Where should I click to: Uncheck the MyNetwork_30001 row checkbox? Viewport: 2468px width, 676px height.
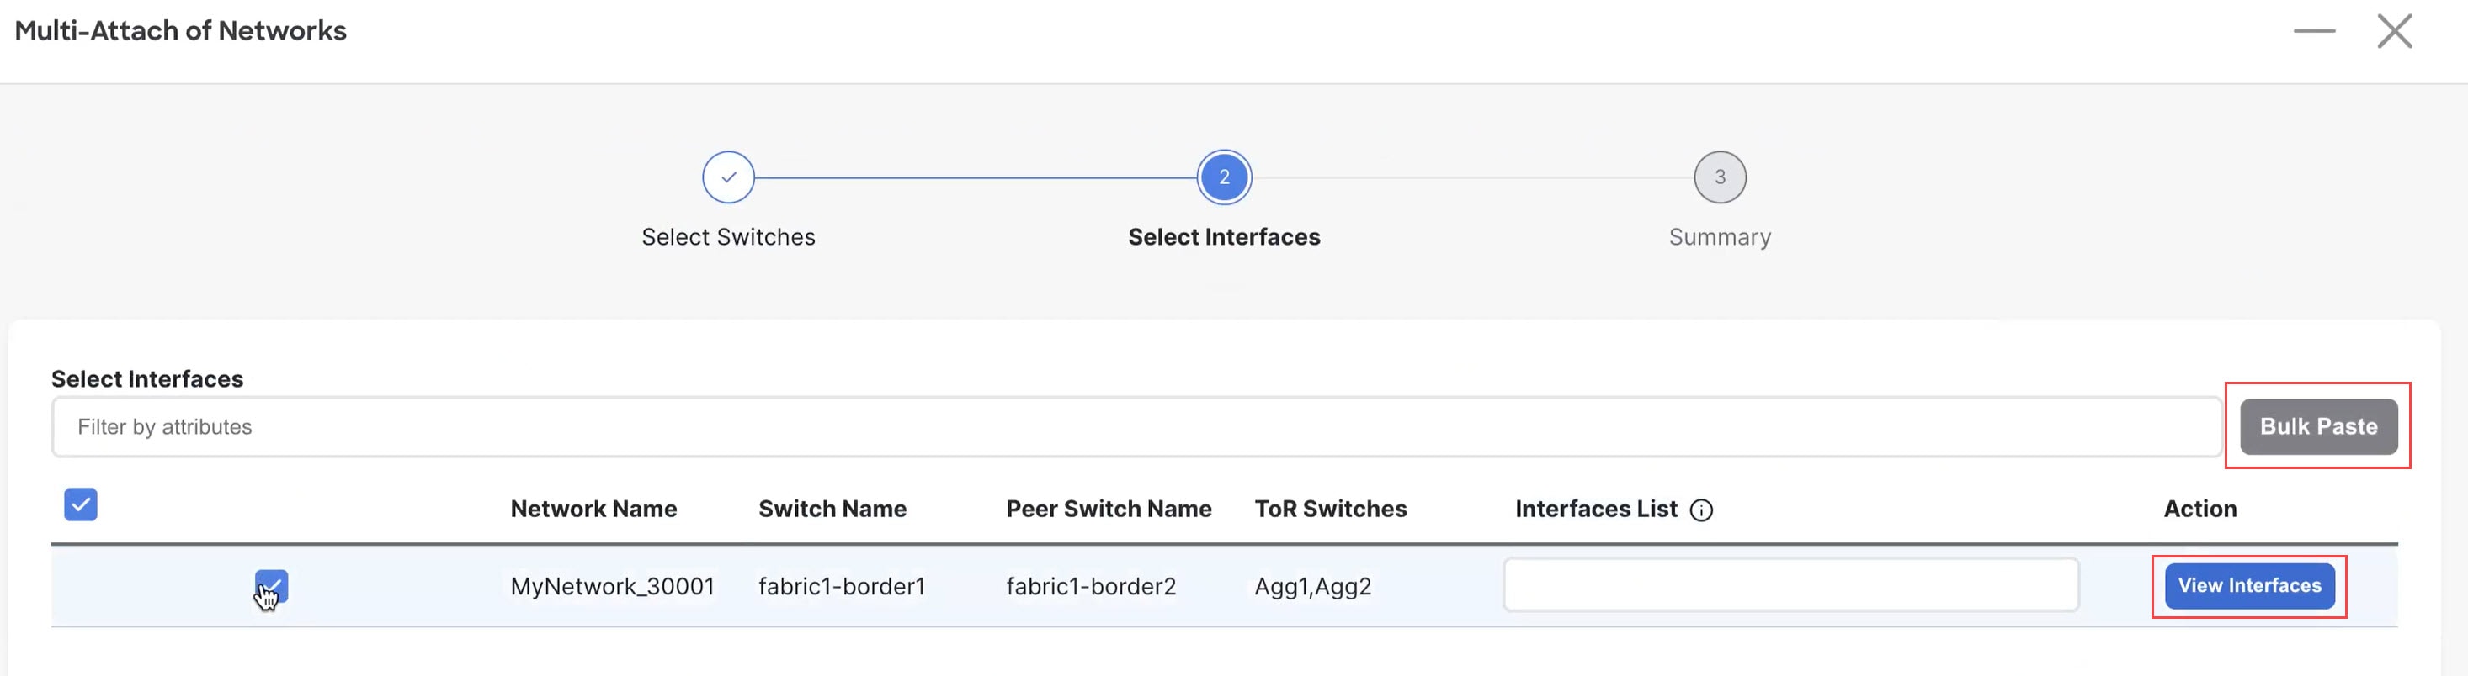pos(271,586)
